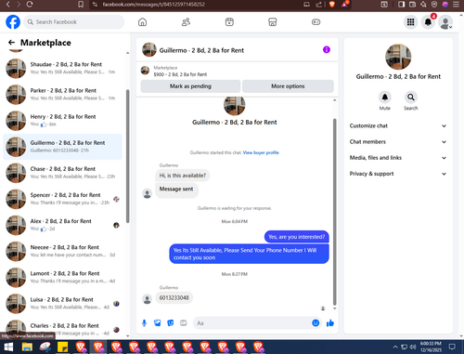Click Mark as pending button

pos(190,86)
